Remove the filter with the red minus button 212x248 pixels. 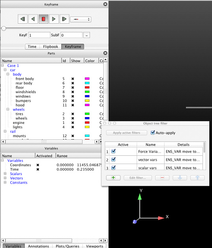[162, 177]
